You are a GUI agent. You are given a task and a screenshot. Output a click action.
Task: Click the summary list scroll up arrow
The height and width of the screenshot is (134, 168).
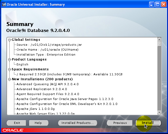(159, 39)
